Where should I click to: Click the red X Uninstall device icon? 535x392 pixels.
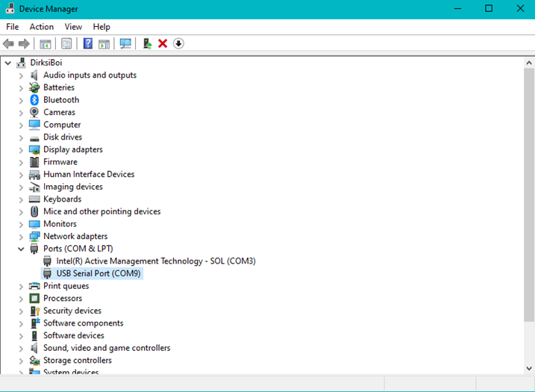[163, 44]
